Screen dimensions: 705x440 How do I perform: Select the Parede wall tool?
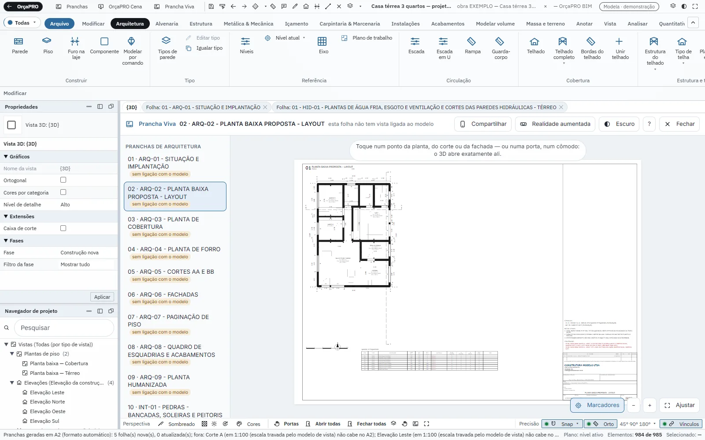pyautogui.click(x=19, y=45)
